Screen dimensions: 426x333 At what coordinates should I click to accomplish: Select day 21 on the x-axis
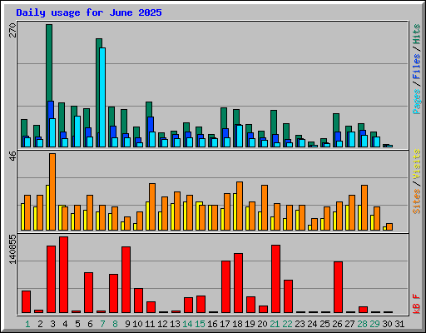pyautogui.click(x=275, y=324)
